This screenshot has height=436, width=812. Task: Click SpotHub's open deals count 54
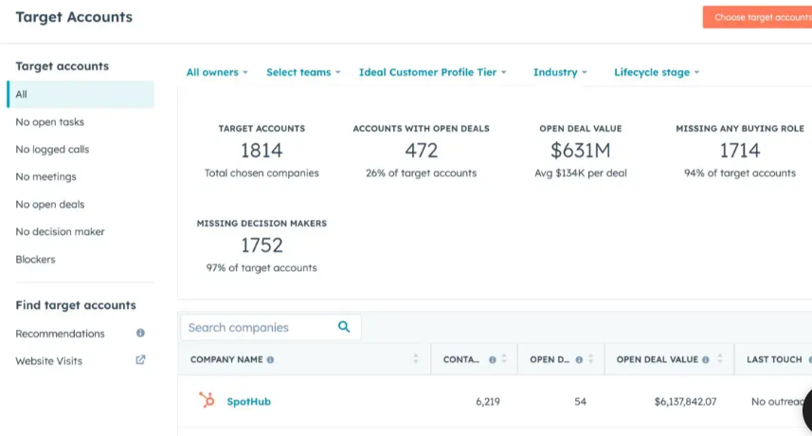pos(580,401)
